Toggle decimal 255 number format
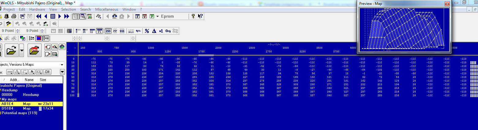The height and width of the screenshot is (130, 478). [108, 31]
